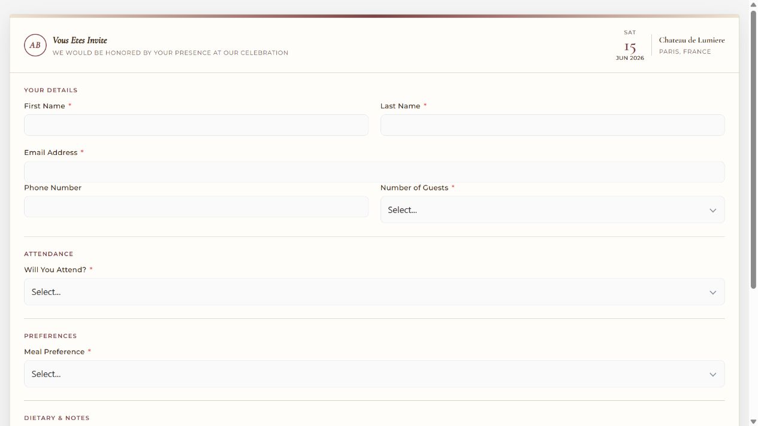Click the 'We would be honored' subtitle
This screenshot has width=758, height=426.
coord(170,53)
